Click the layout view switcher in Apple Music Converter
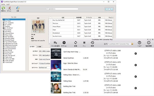 [x=109, y=9]
